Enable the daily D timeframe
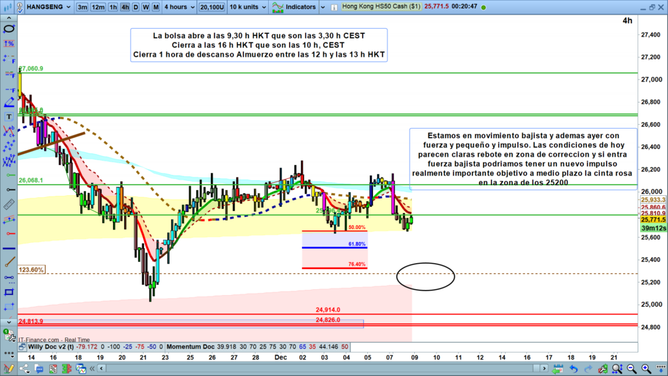668x376 pixels. [x=135, y=7]
